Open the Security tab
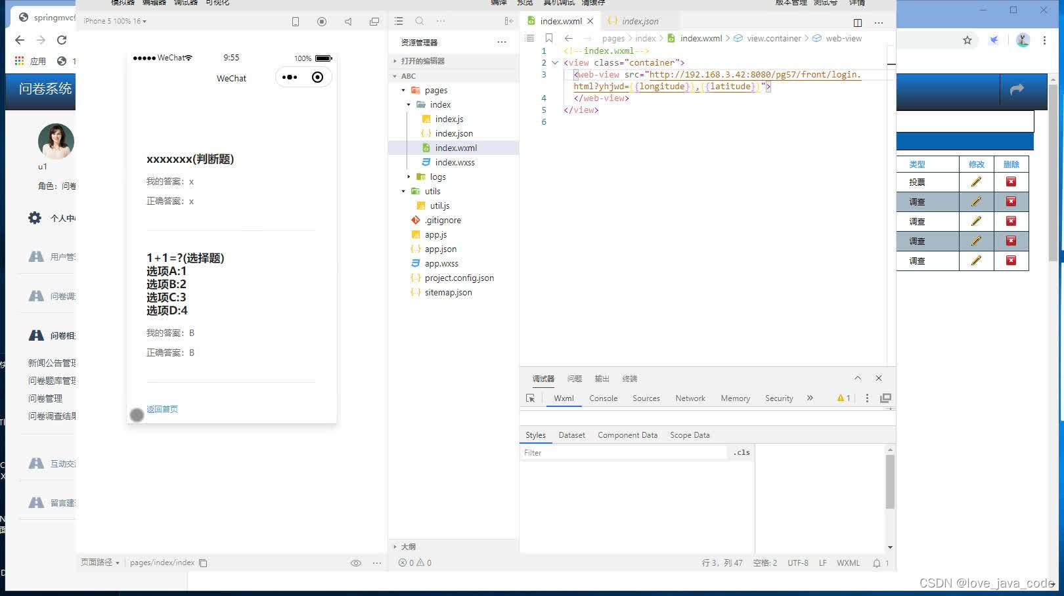 pyautogui.click(x=779, y=398)
